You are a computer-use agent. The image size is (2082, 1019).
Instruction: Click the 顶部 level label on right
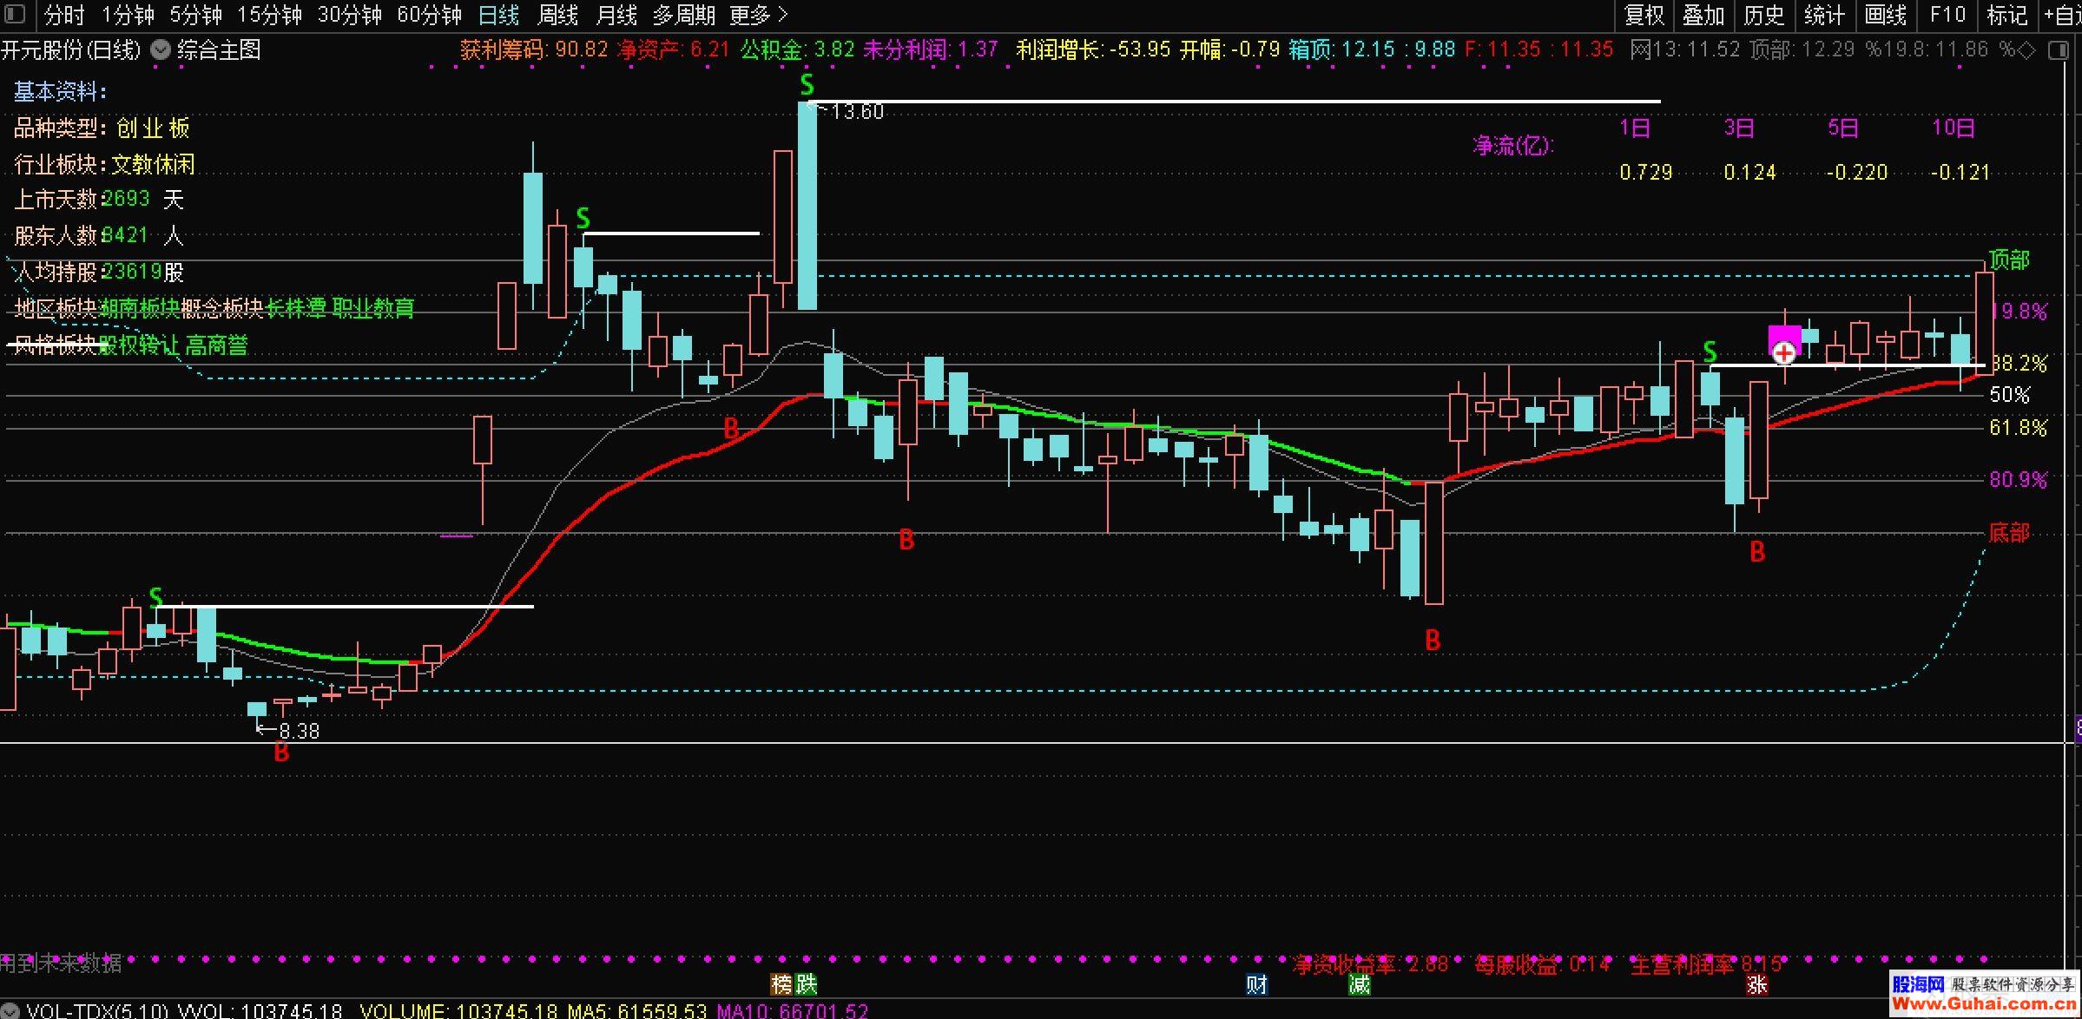pyautogui.click(x=2009, y=260)
